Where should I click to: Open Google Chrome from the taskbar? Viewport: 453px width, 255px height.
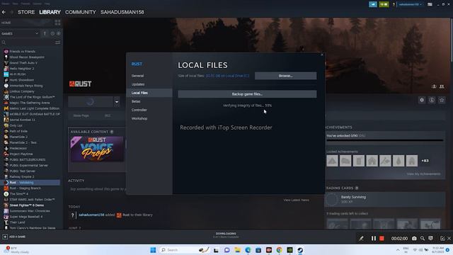(279, 250)
